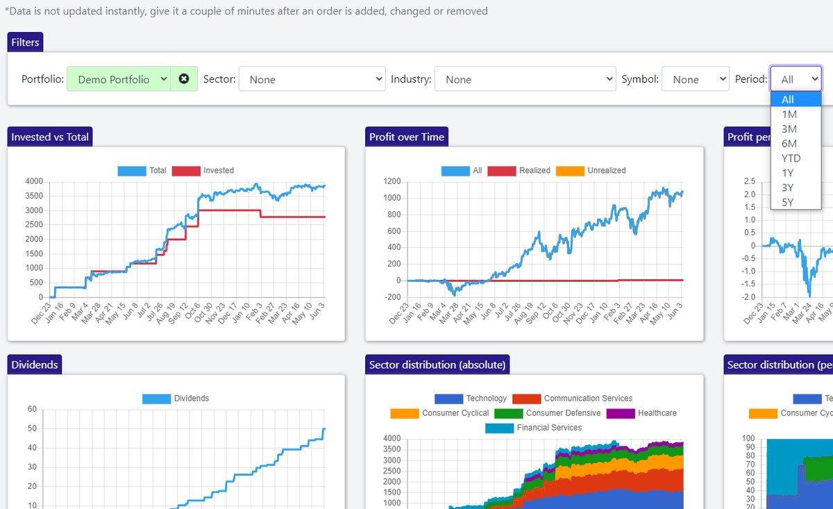Toggle the Total series in Invested vs Total legend
The height and width of the screenshot is (509, 833).
click(x=149, y=170)
